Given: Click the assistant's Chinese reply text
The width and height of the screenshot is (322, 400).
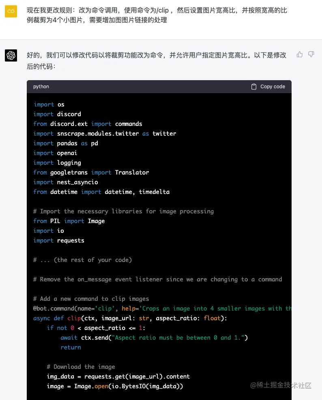Looking at the screenshot, I should [157, 61].
